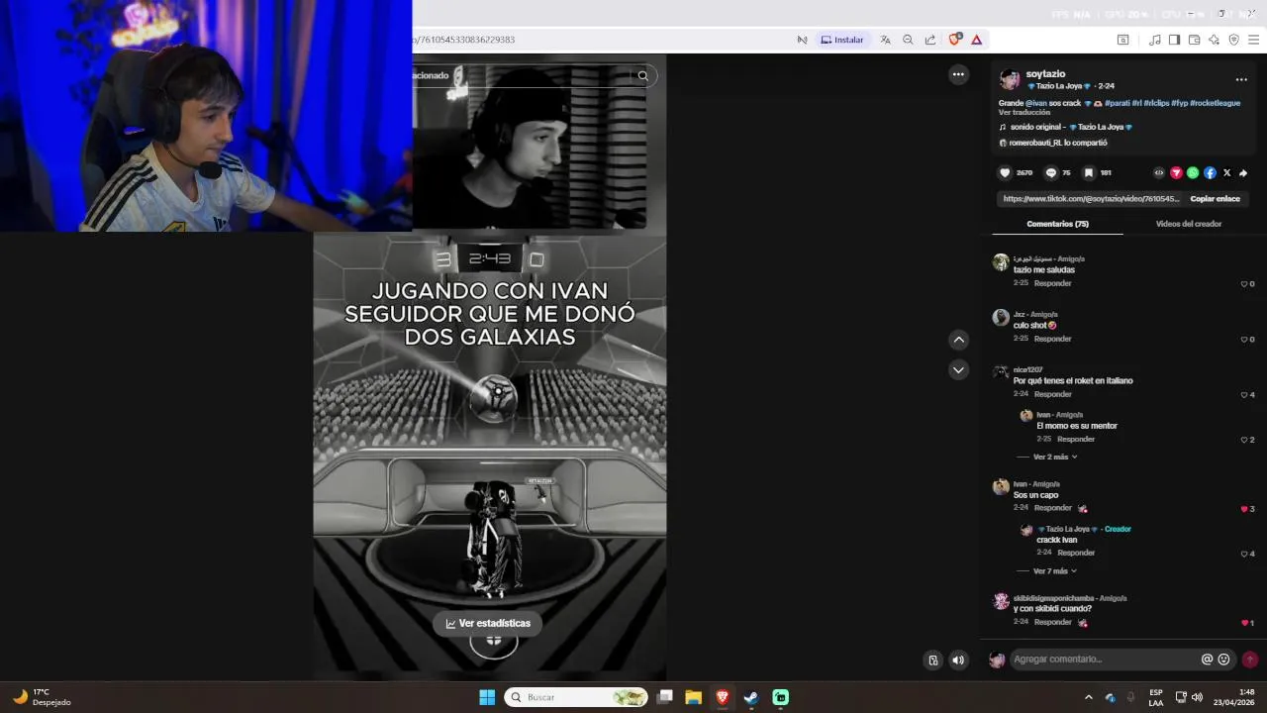Go to next video with down arrow
The height and width of the screenshot is (713, 1267).
[x=958, y=369]
